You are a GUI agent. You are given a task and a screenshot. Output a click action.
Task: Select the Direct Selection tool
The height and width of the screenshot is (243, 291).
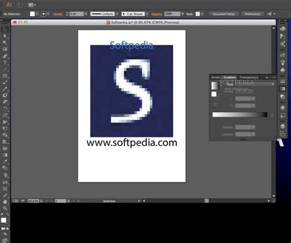point(5,36)
